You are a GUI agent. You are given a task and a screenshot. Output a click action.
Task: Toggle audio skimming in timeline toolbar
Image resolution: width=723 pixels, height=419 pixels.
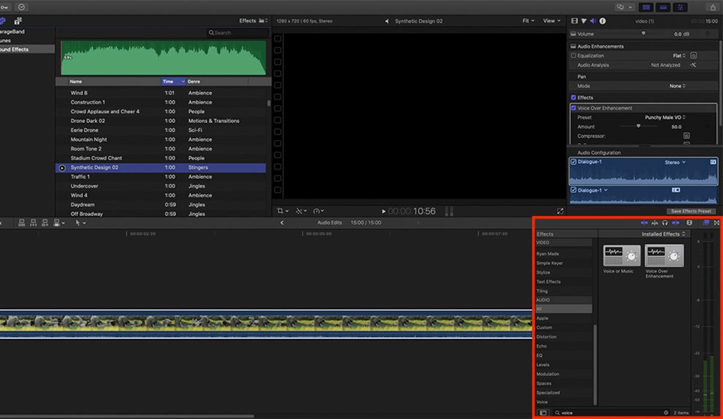click(x=653, y=223)
